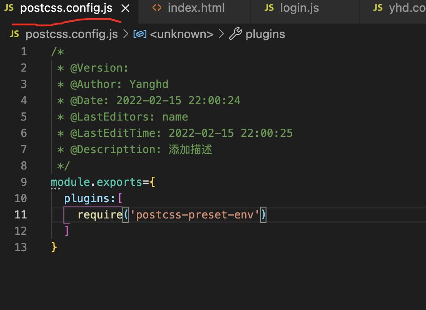Click the @Author: Yanghd comment line

pyautogui.click(x=119, y=84)
